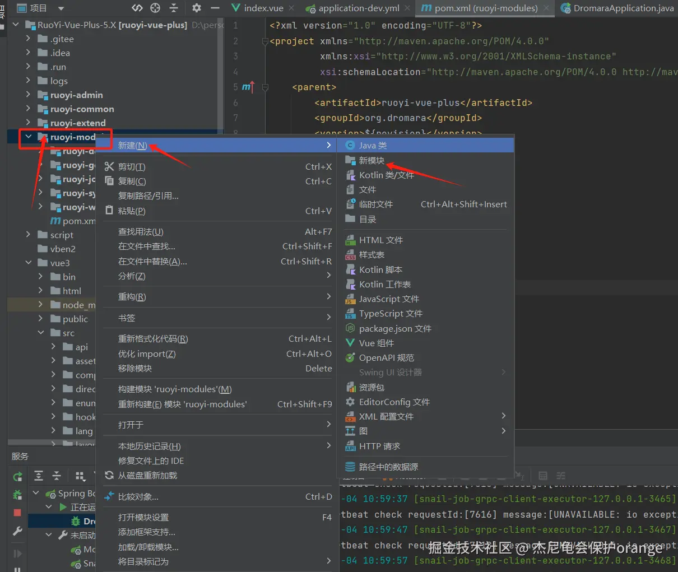This screenshot has height=572, width=678.
Task: Expand the public folder
Action: click(40, 319)
